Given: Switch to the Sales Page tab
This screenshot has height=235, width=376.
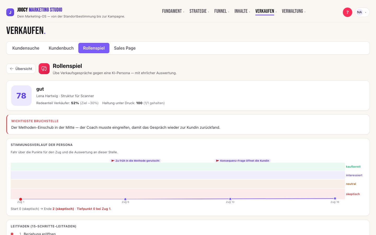Looking at the screenshot, I should pos(125,48).
